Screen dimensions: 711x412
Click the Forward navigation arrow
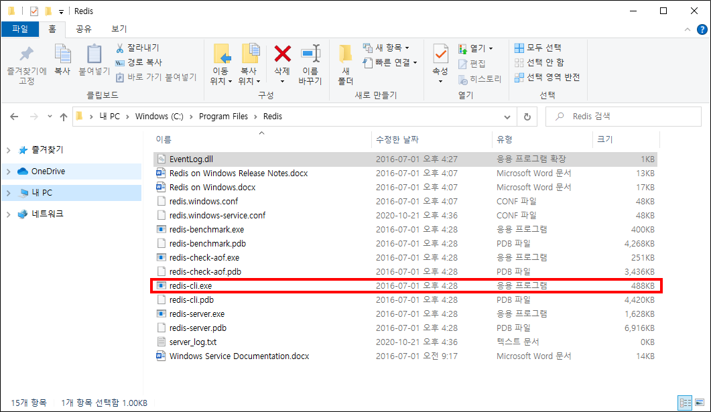click(x=34, y=117)
